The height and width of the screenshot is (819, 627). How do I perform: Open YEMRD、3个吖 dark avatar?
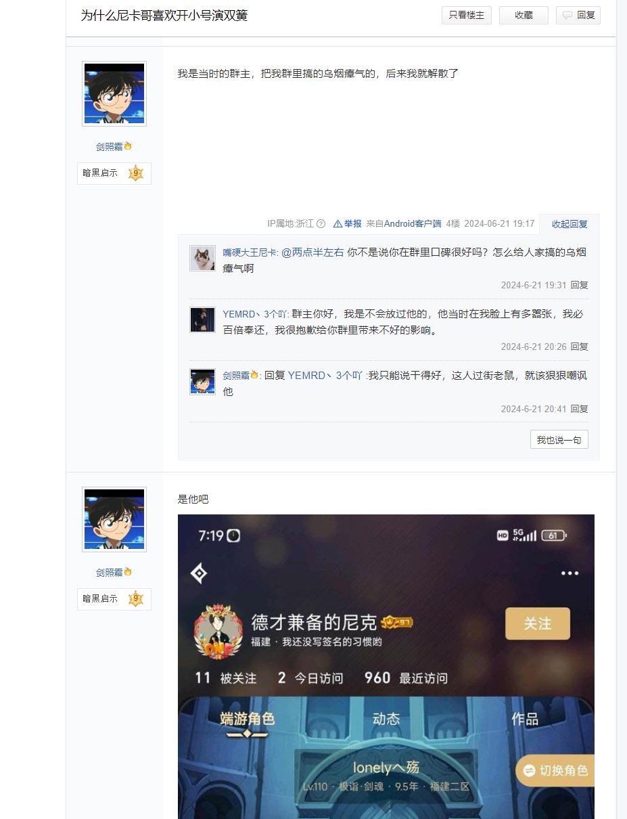(202, 319)
